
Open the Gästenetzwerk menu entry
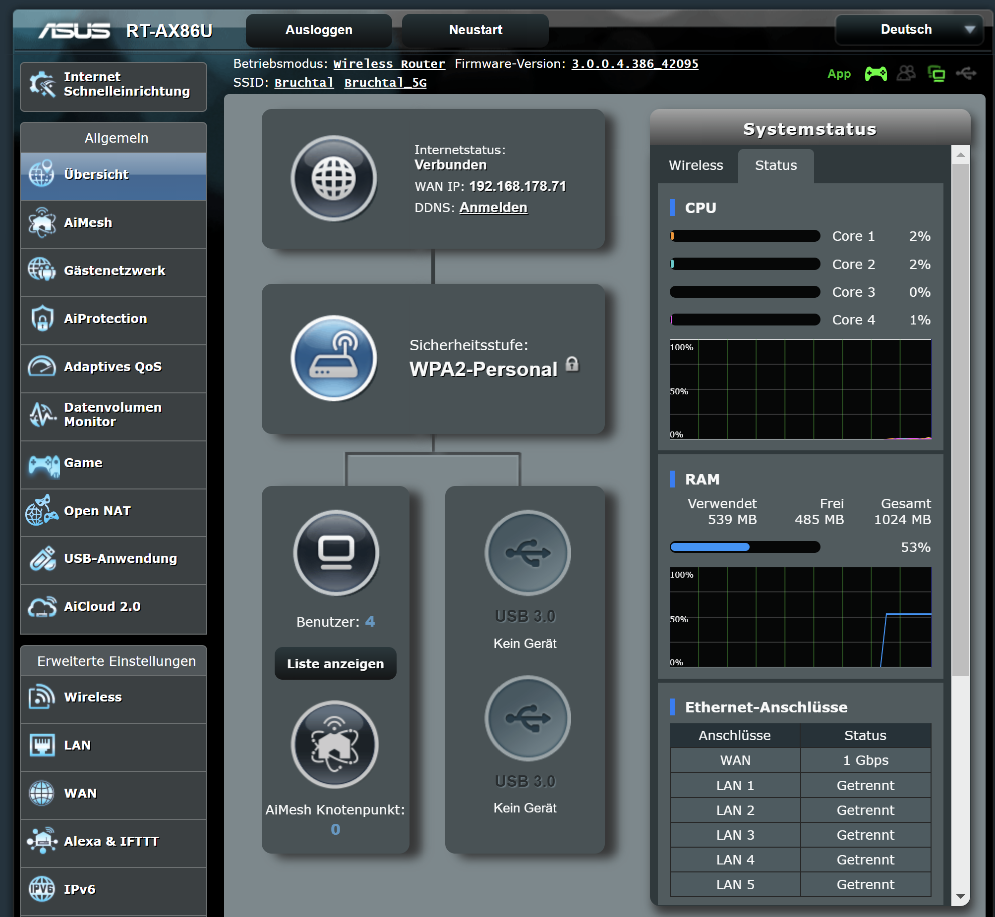(x=113, y=272)
